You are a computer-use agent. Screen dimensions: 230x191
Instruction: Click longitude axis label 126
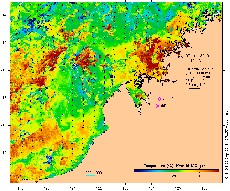click(204, 188)
